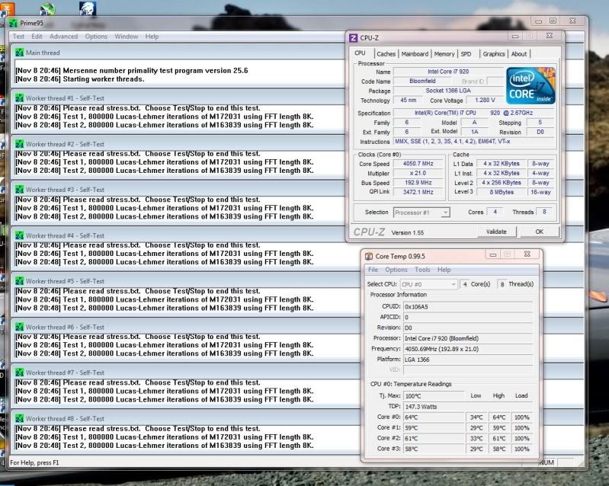
Task: Switch to the SPD tab in CPU-Z
Action: pyautogui.click(x=466, y=54)
